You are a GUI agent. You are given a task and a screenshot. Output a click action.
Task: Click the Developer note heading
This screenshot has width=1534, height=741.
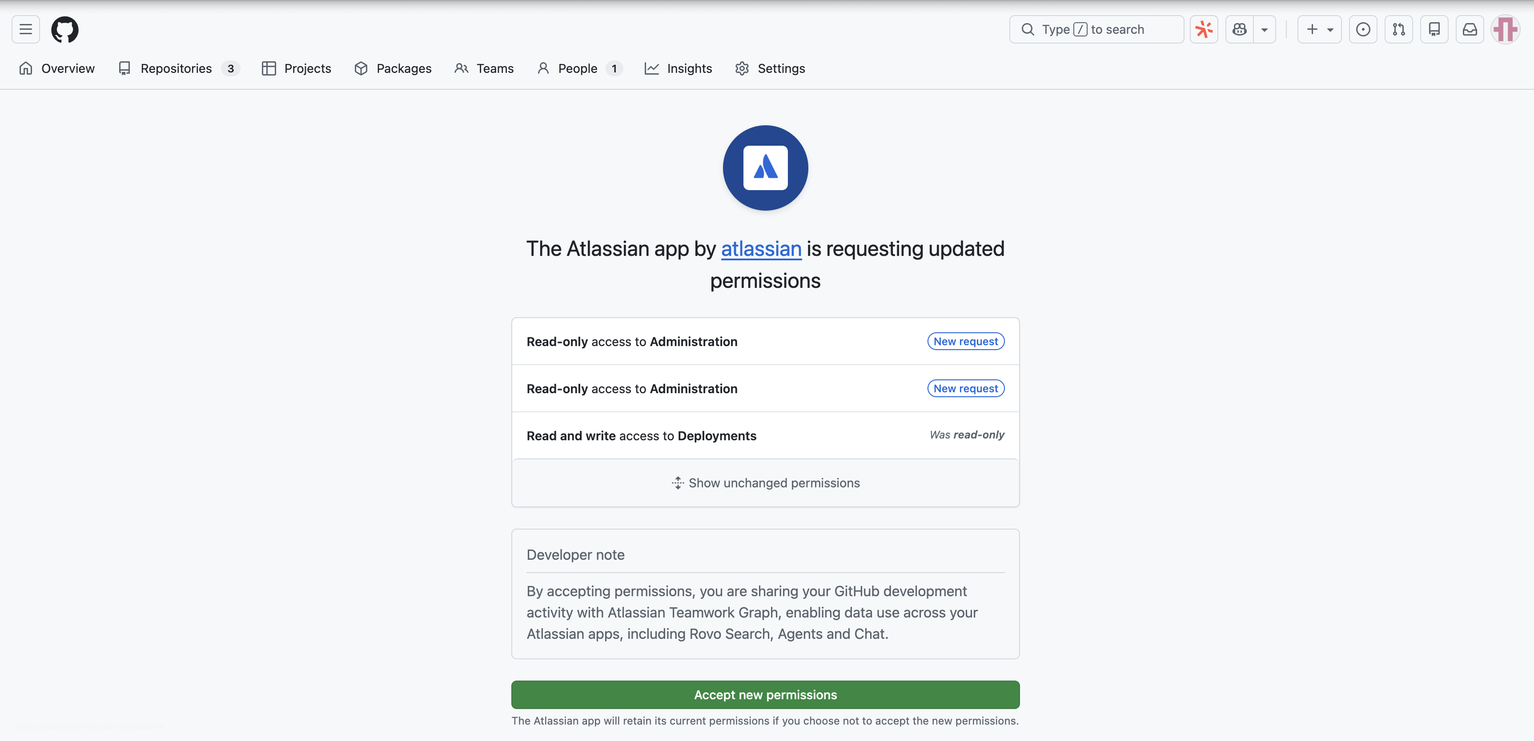tap(575, 555)
